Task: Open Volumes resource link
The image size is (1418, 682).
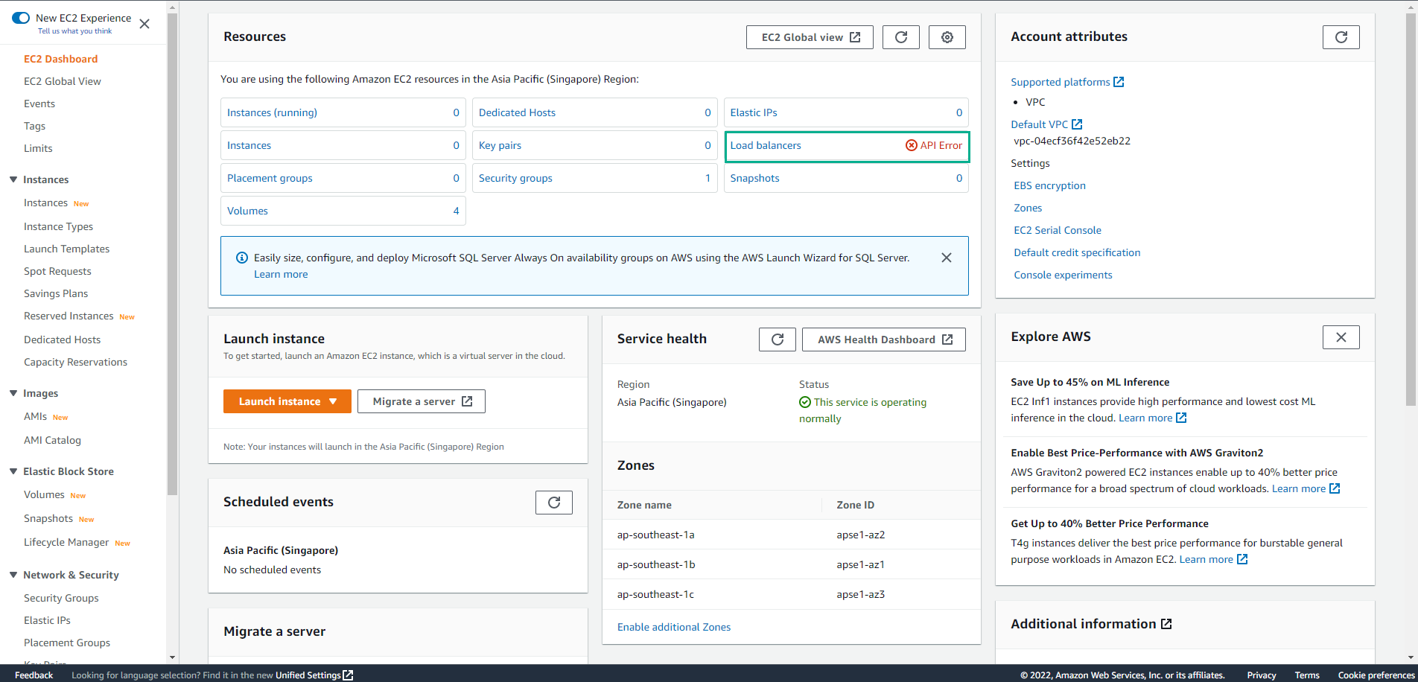Action: (x=247, y=211)
